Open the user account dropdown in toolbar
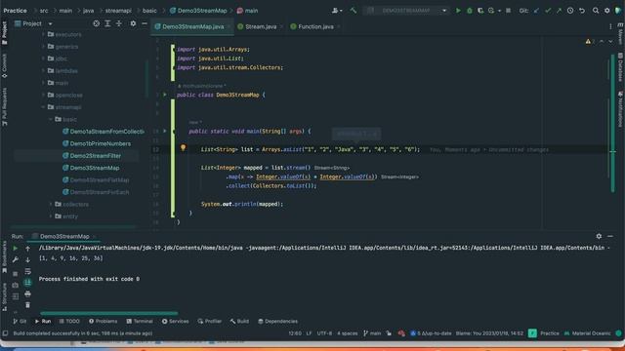 click(x=337, y=11)
